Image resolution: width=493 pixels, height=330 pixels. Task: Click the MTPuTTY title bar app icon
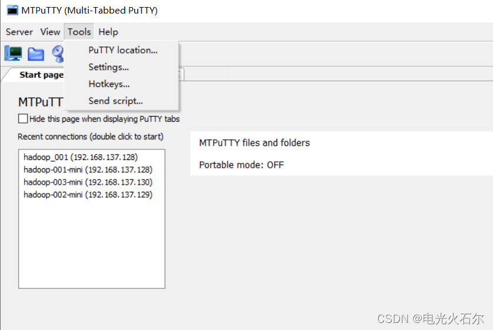click(12, 10)
